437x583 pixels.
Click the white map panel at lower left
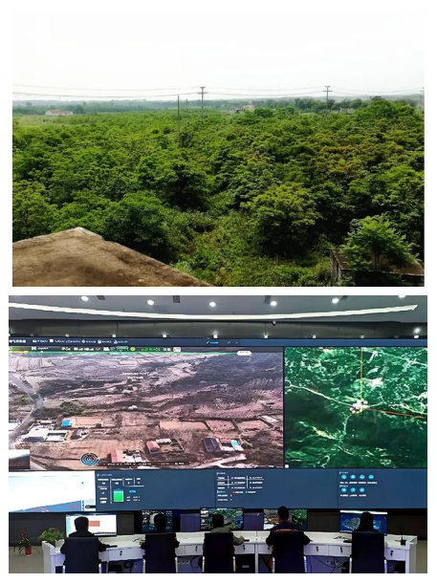[52, 491]
